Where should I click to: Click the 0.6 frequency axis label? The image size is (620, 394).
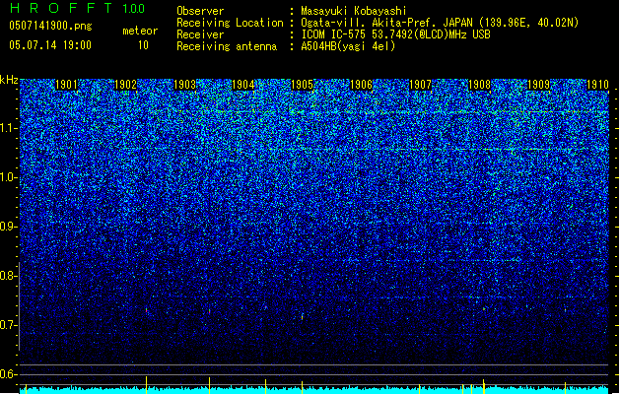[9, 374]
